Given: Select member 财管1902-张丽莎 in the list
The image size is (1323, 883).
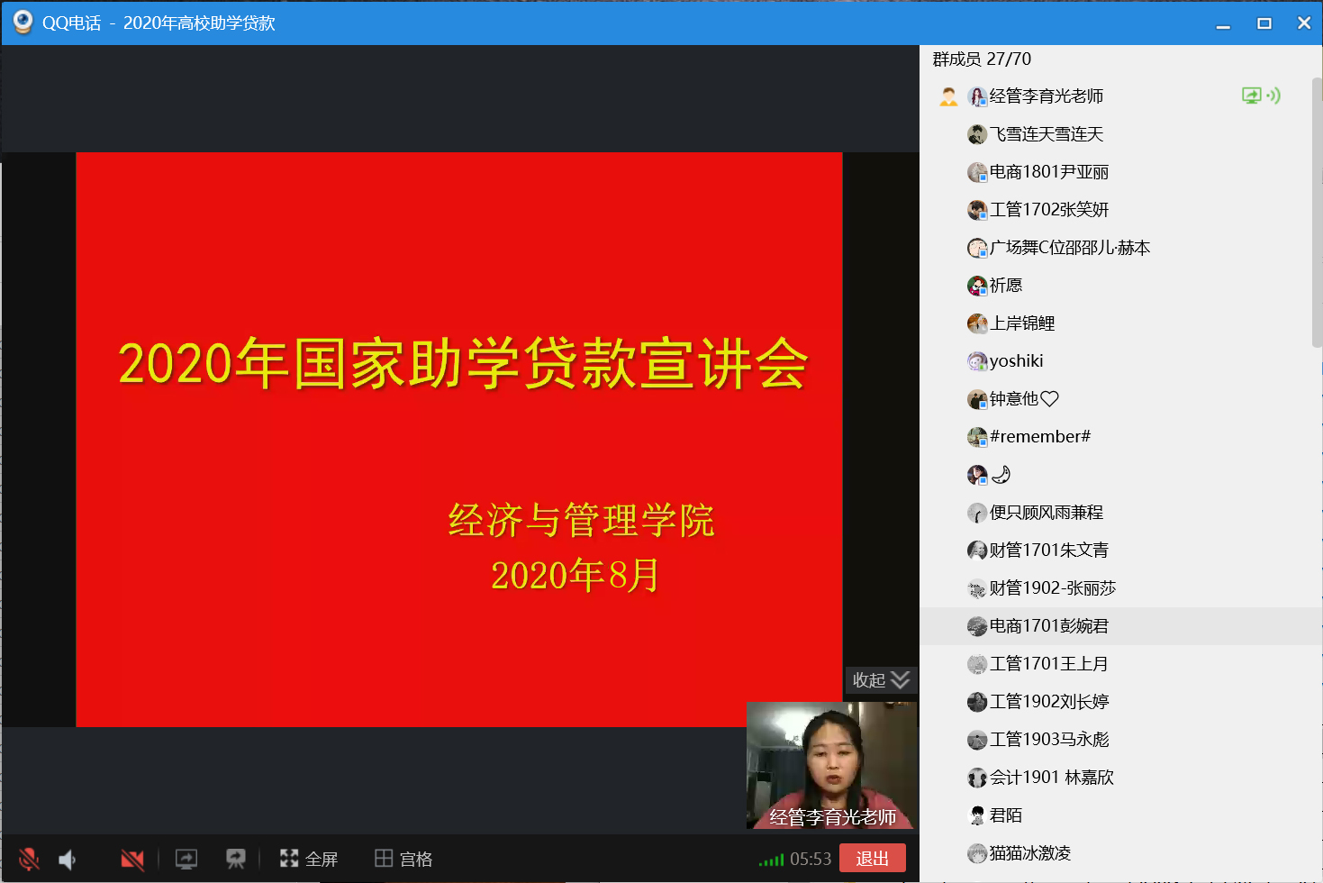Looking at the screenshot, I should pyautogui.click(x=1052, y=588).
